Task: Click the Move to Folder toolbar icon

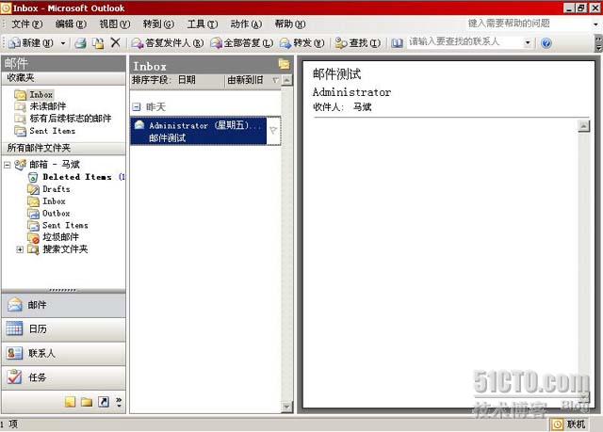Action: (x=98, y=43)
